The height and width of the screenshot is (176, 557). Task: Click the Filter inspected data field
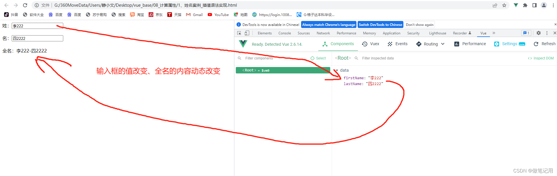click(378, 58)
